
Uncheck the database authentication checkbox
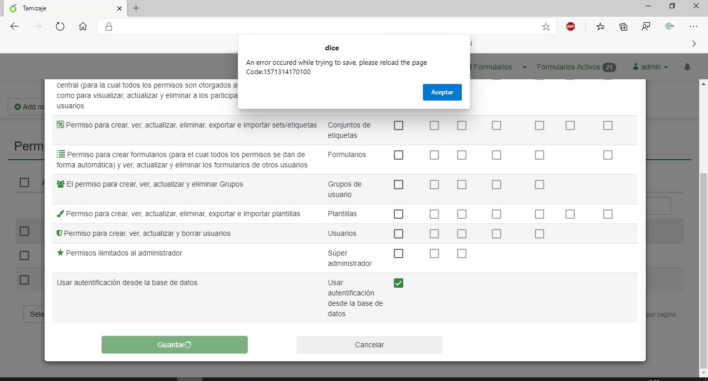coord(398,283)
